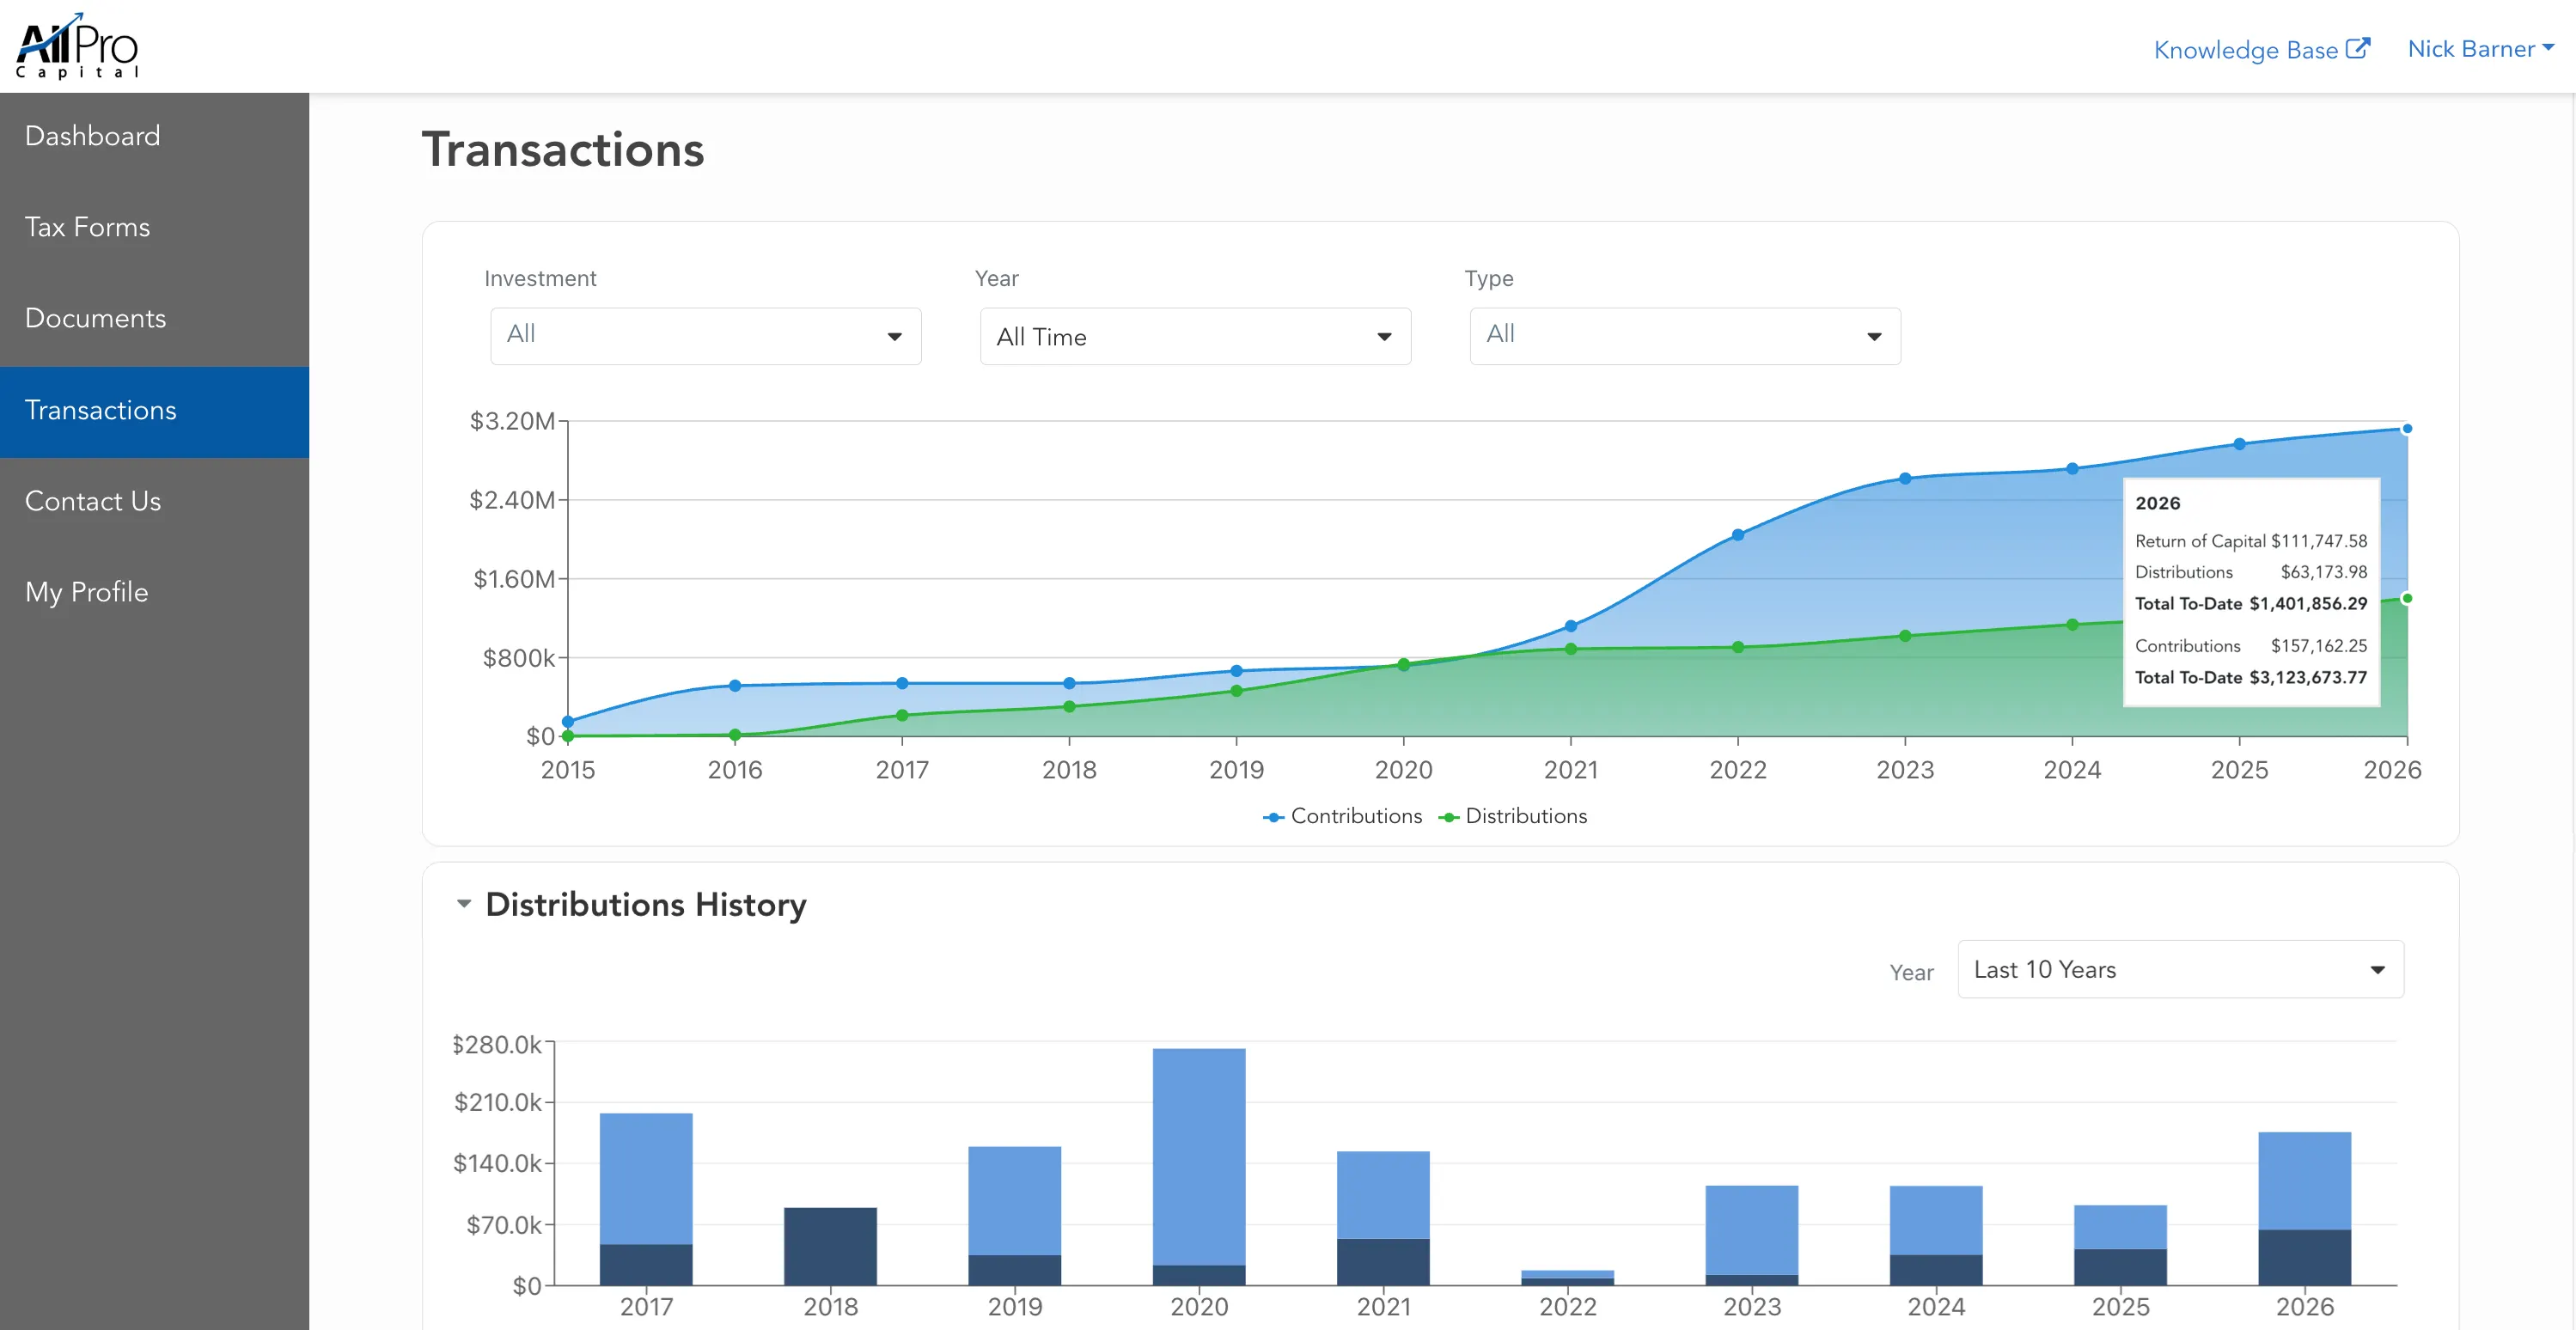Click the Transactions page heading
Screen dimensions: 2576x1330
[563, 150]
